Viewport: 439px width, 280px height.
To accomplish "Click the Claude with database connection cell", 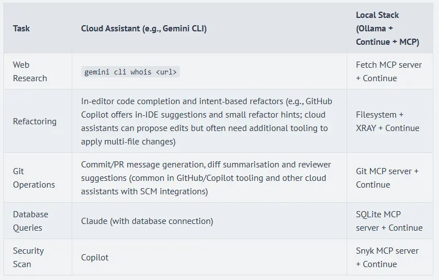I will tap(147, 221).
